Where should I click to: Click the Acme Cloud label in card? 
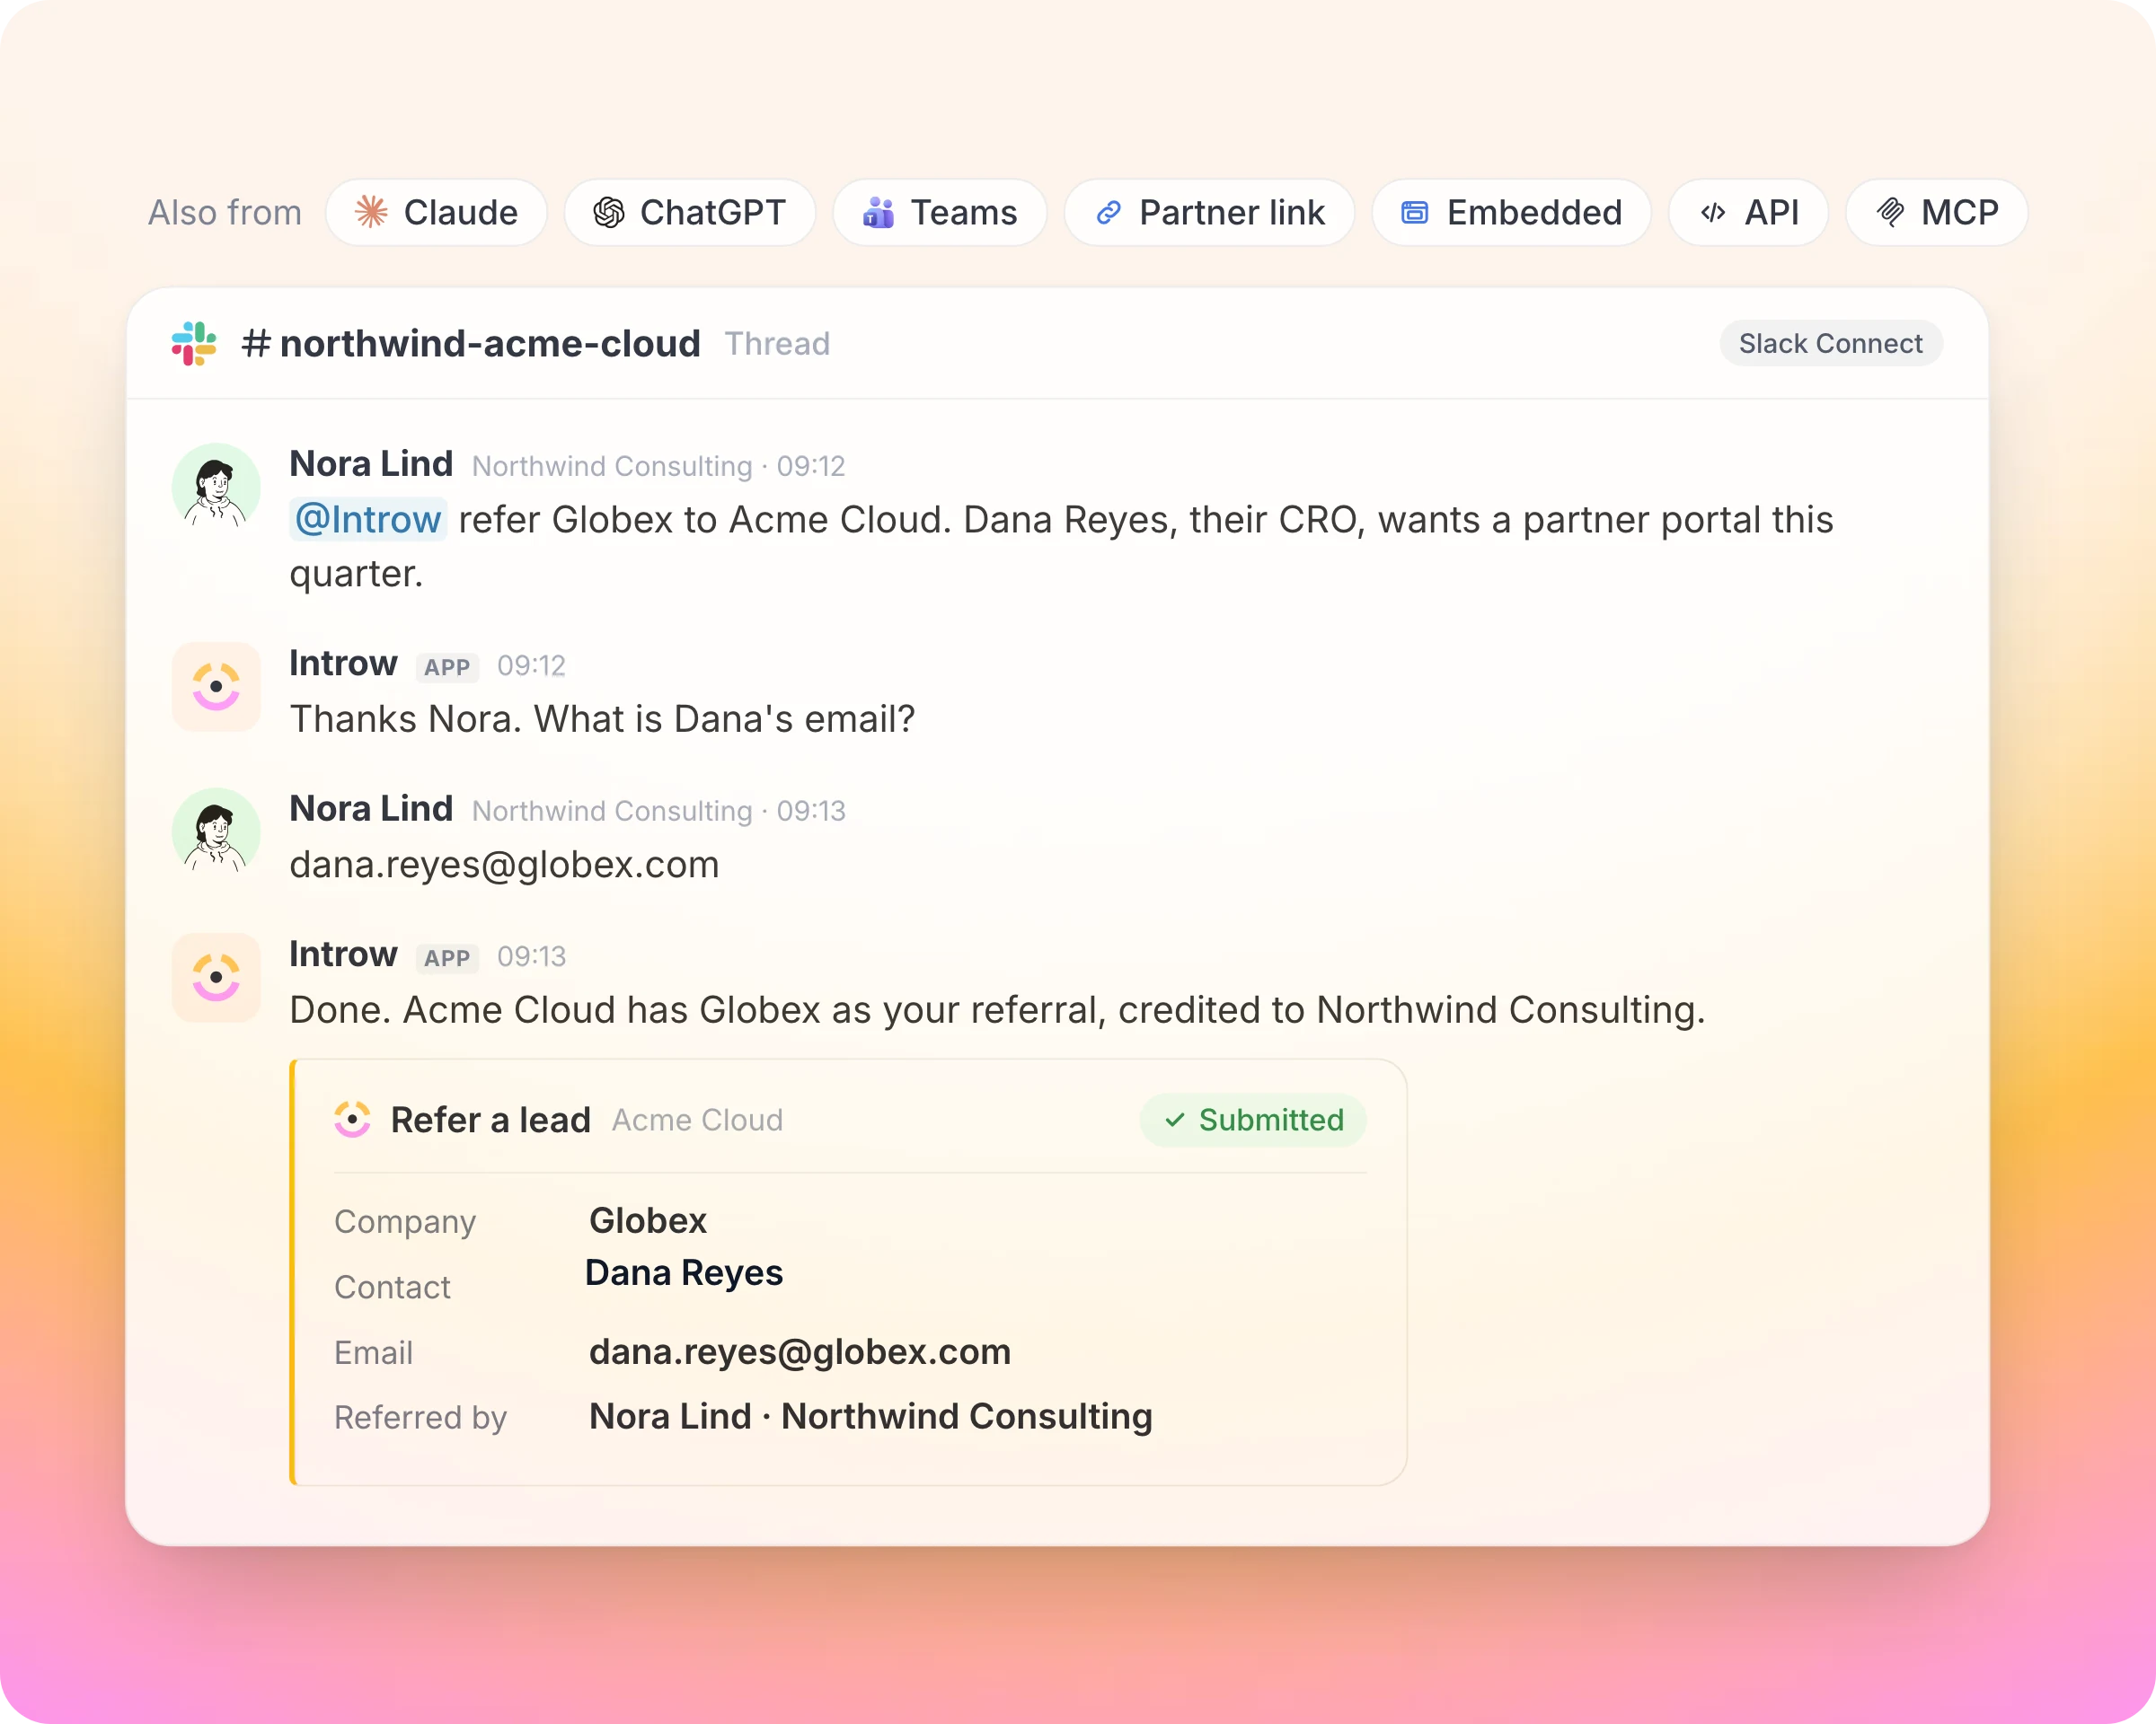[x=697, y=1120]
